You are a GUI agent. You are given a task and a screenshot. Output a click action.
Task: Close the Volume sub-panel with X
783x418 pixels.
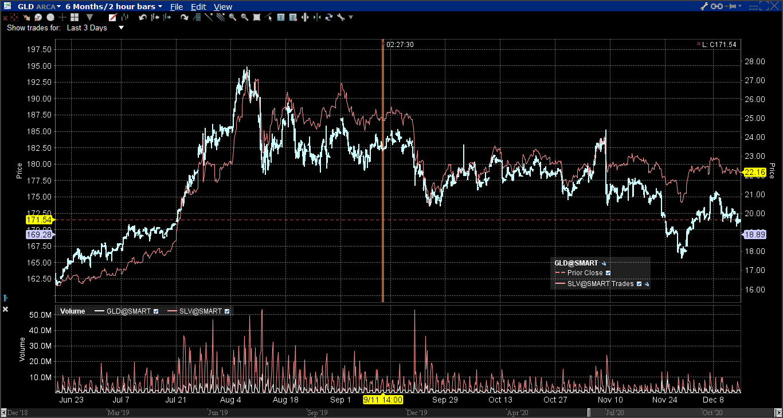point(6,310)
